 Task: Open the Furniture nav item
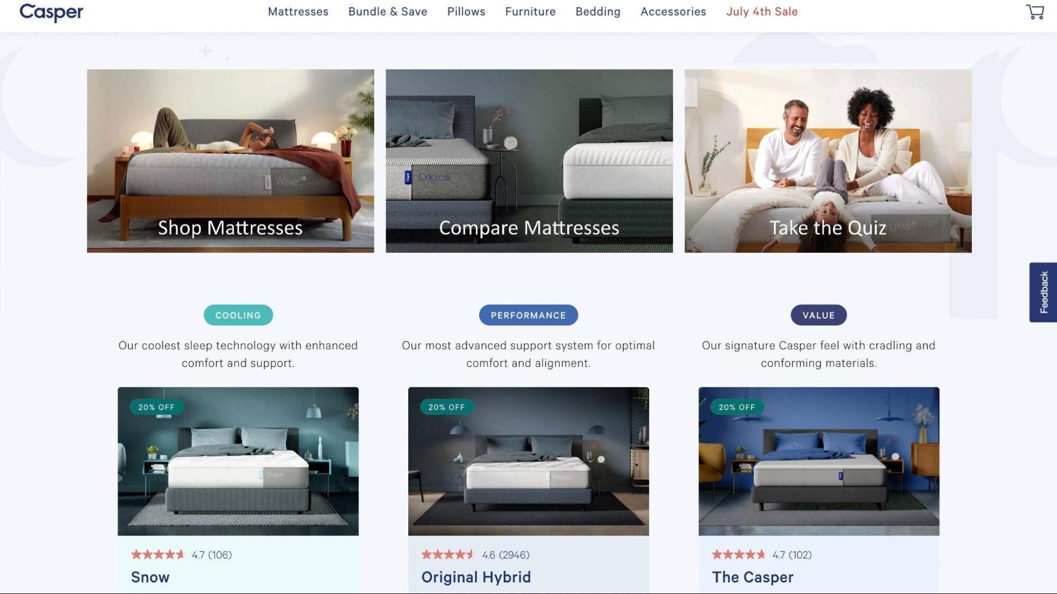(x=530, y=12)
